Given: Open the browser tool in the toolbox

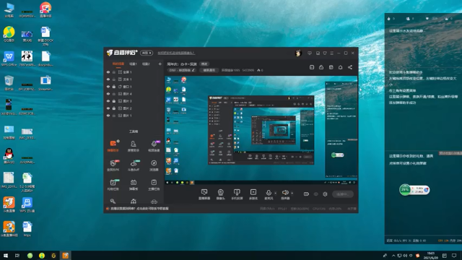Looking at the screenshot, I should (x=154, y=165).
